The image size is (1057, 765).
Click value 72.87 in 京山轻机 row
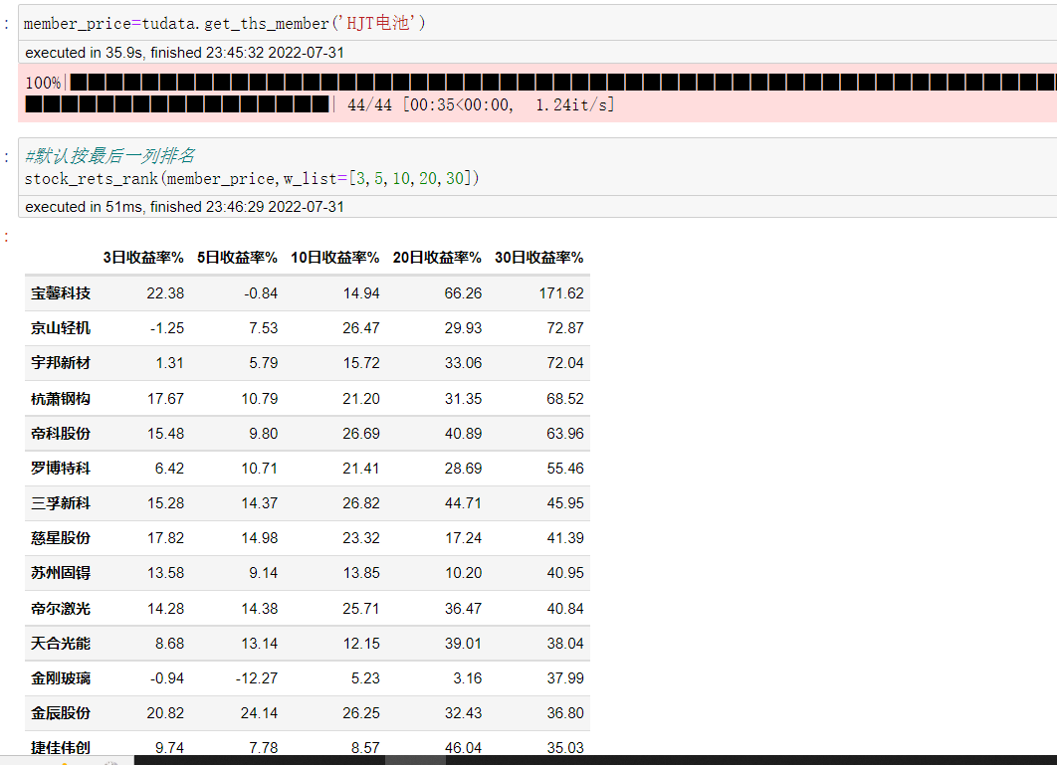click(x=565, y=328)
